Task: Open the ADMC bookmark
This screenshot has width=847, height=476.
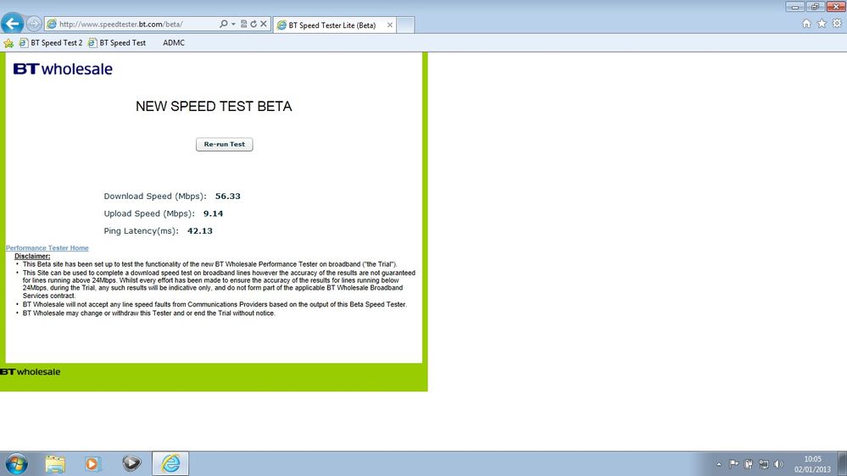Action: (x=174, y=42)
